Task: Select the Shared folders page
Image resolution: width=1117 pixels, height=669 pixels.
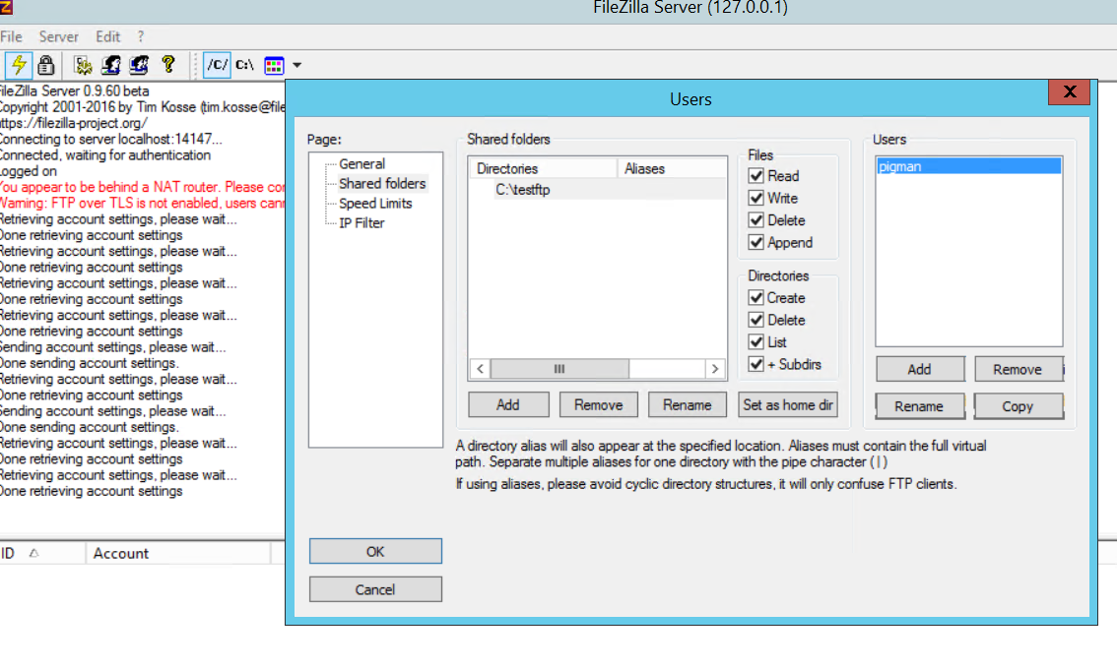Action: [x=382, y=184]
